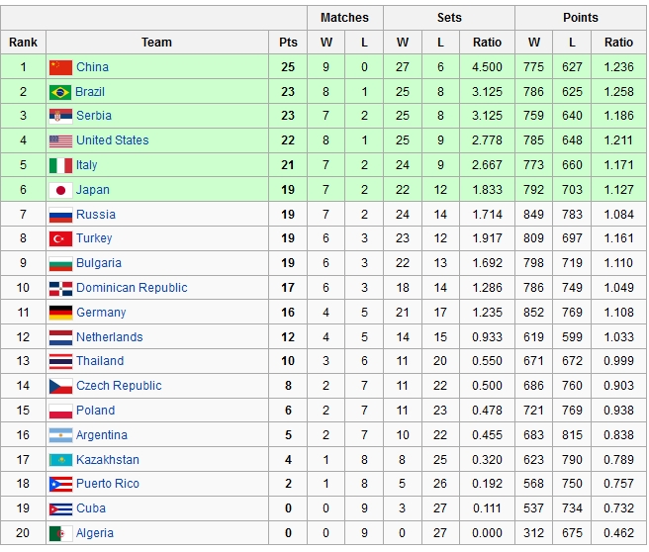
Task: Click the Rank column header
Action: point(23,43)
